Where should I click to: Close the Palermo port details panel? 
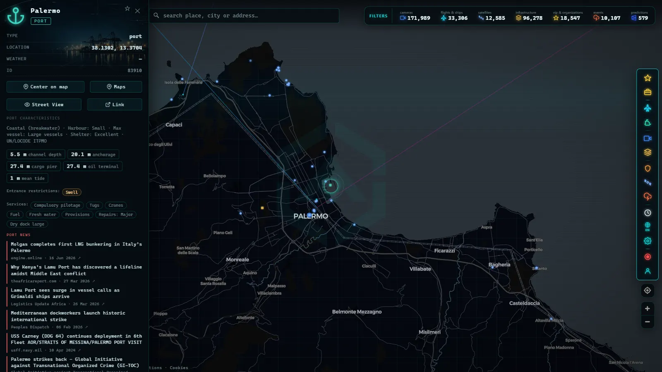pos(137,11)
